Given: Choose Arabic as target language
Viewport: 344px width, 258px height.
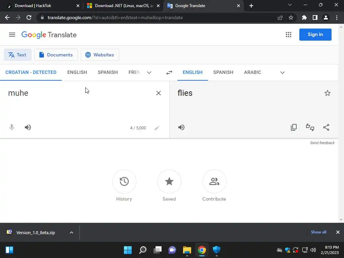Looking at the screenshot, I should [253, 73].
